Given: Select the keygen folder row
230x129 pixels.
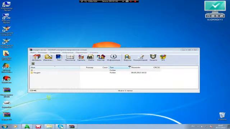Looking at the screenshot, I should point(95,72).
